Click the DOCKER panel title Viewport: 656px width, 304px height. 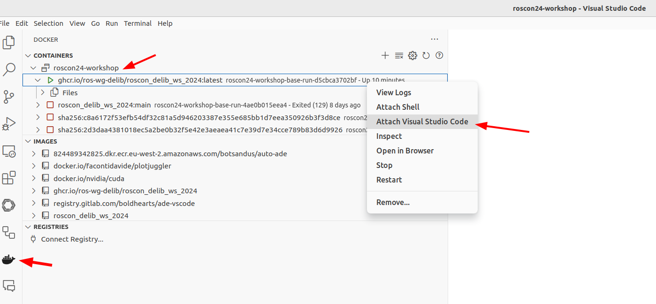point(46,39)
